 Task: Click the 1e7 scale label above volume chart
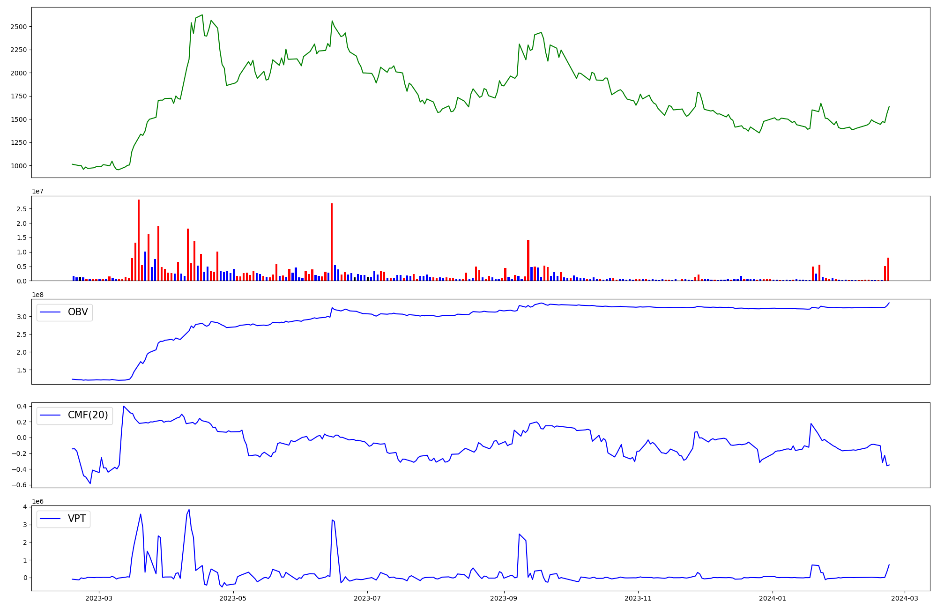pos(37,191)
